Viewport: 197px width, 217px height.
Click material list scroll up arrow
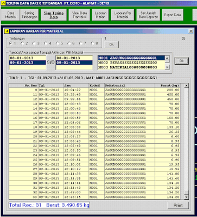[167, 58]
